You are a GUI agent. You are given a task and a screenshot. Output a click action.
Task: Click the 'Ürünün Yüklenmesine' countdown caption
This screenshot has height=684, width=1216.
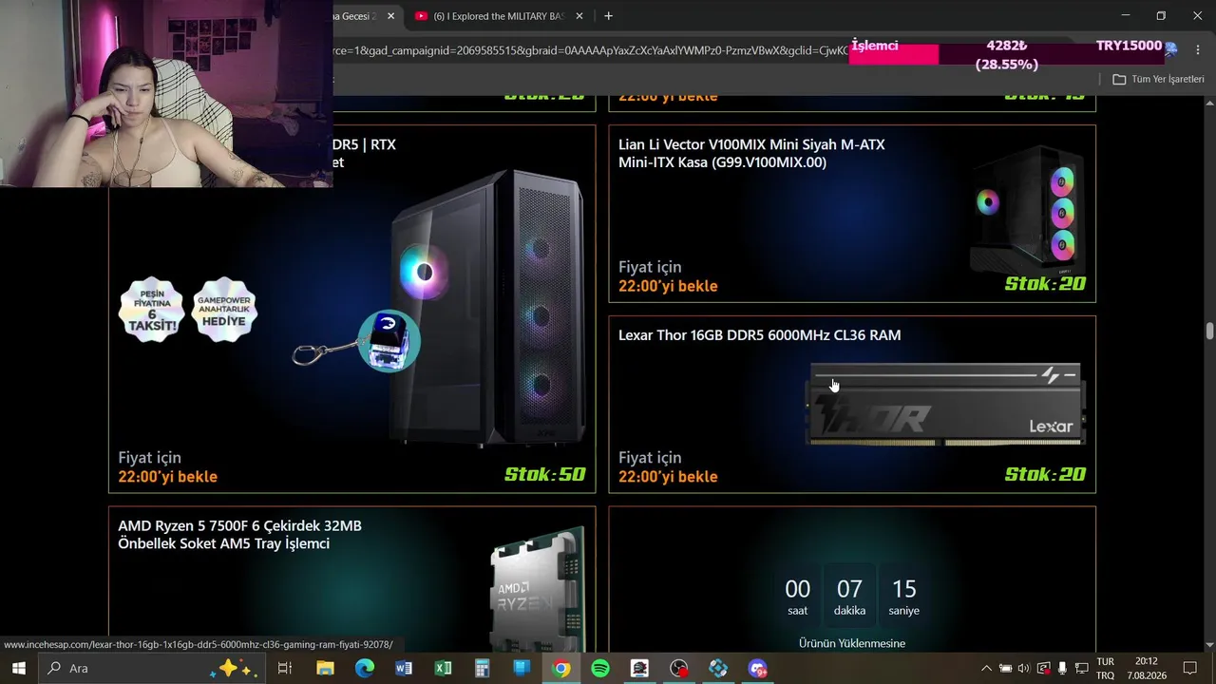click(x=852, y=643)
